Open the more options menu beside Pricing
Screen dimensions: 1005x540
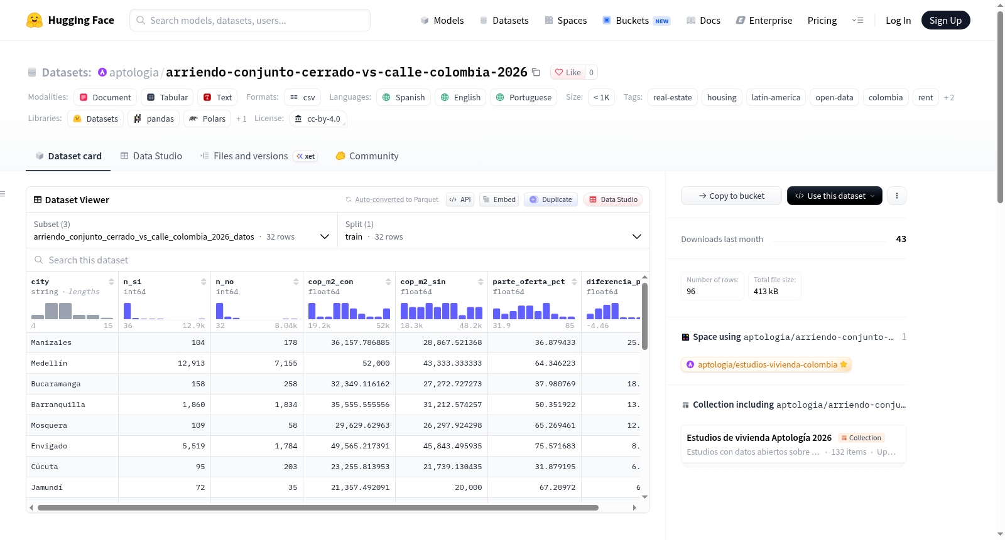(x=857, y=20)
